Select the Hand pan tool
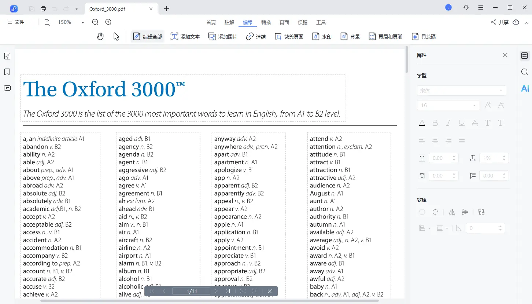Image resolution: width=532 pixels, height=304 pixels. 100,36
